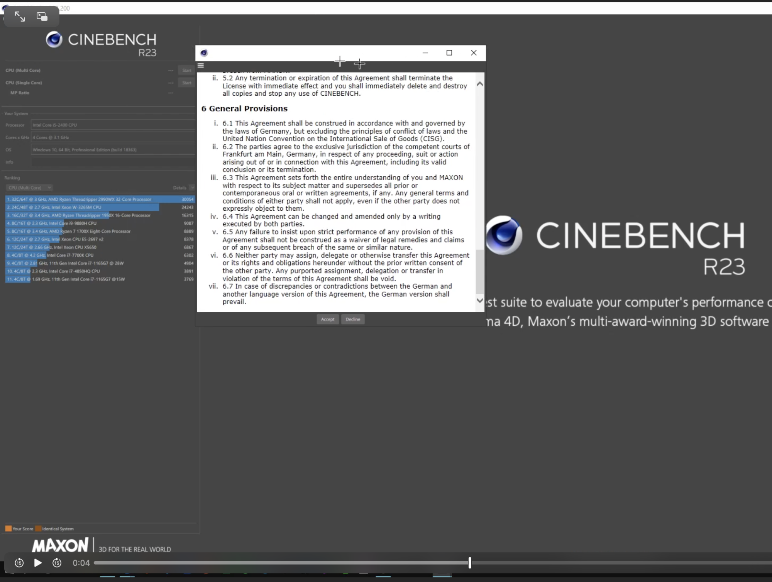Click the OS field Windows 10 64 Bit

pos(113,150)
